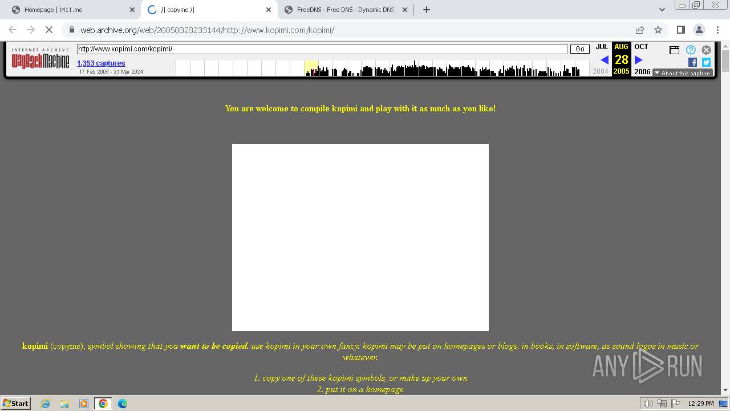Screen dimensions: 730x411
Task: Go back to previous page
Action: (13, 30)
